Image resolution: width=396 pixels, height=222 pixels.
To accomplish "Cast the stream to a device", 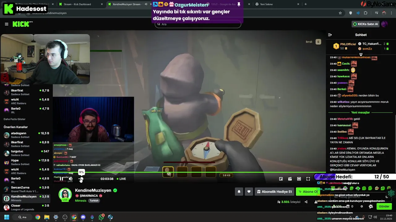I will coord(290,179).
